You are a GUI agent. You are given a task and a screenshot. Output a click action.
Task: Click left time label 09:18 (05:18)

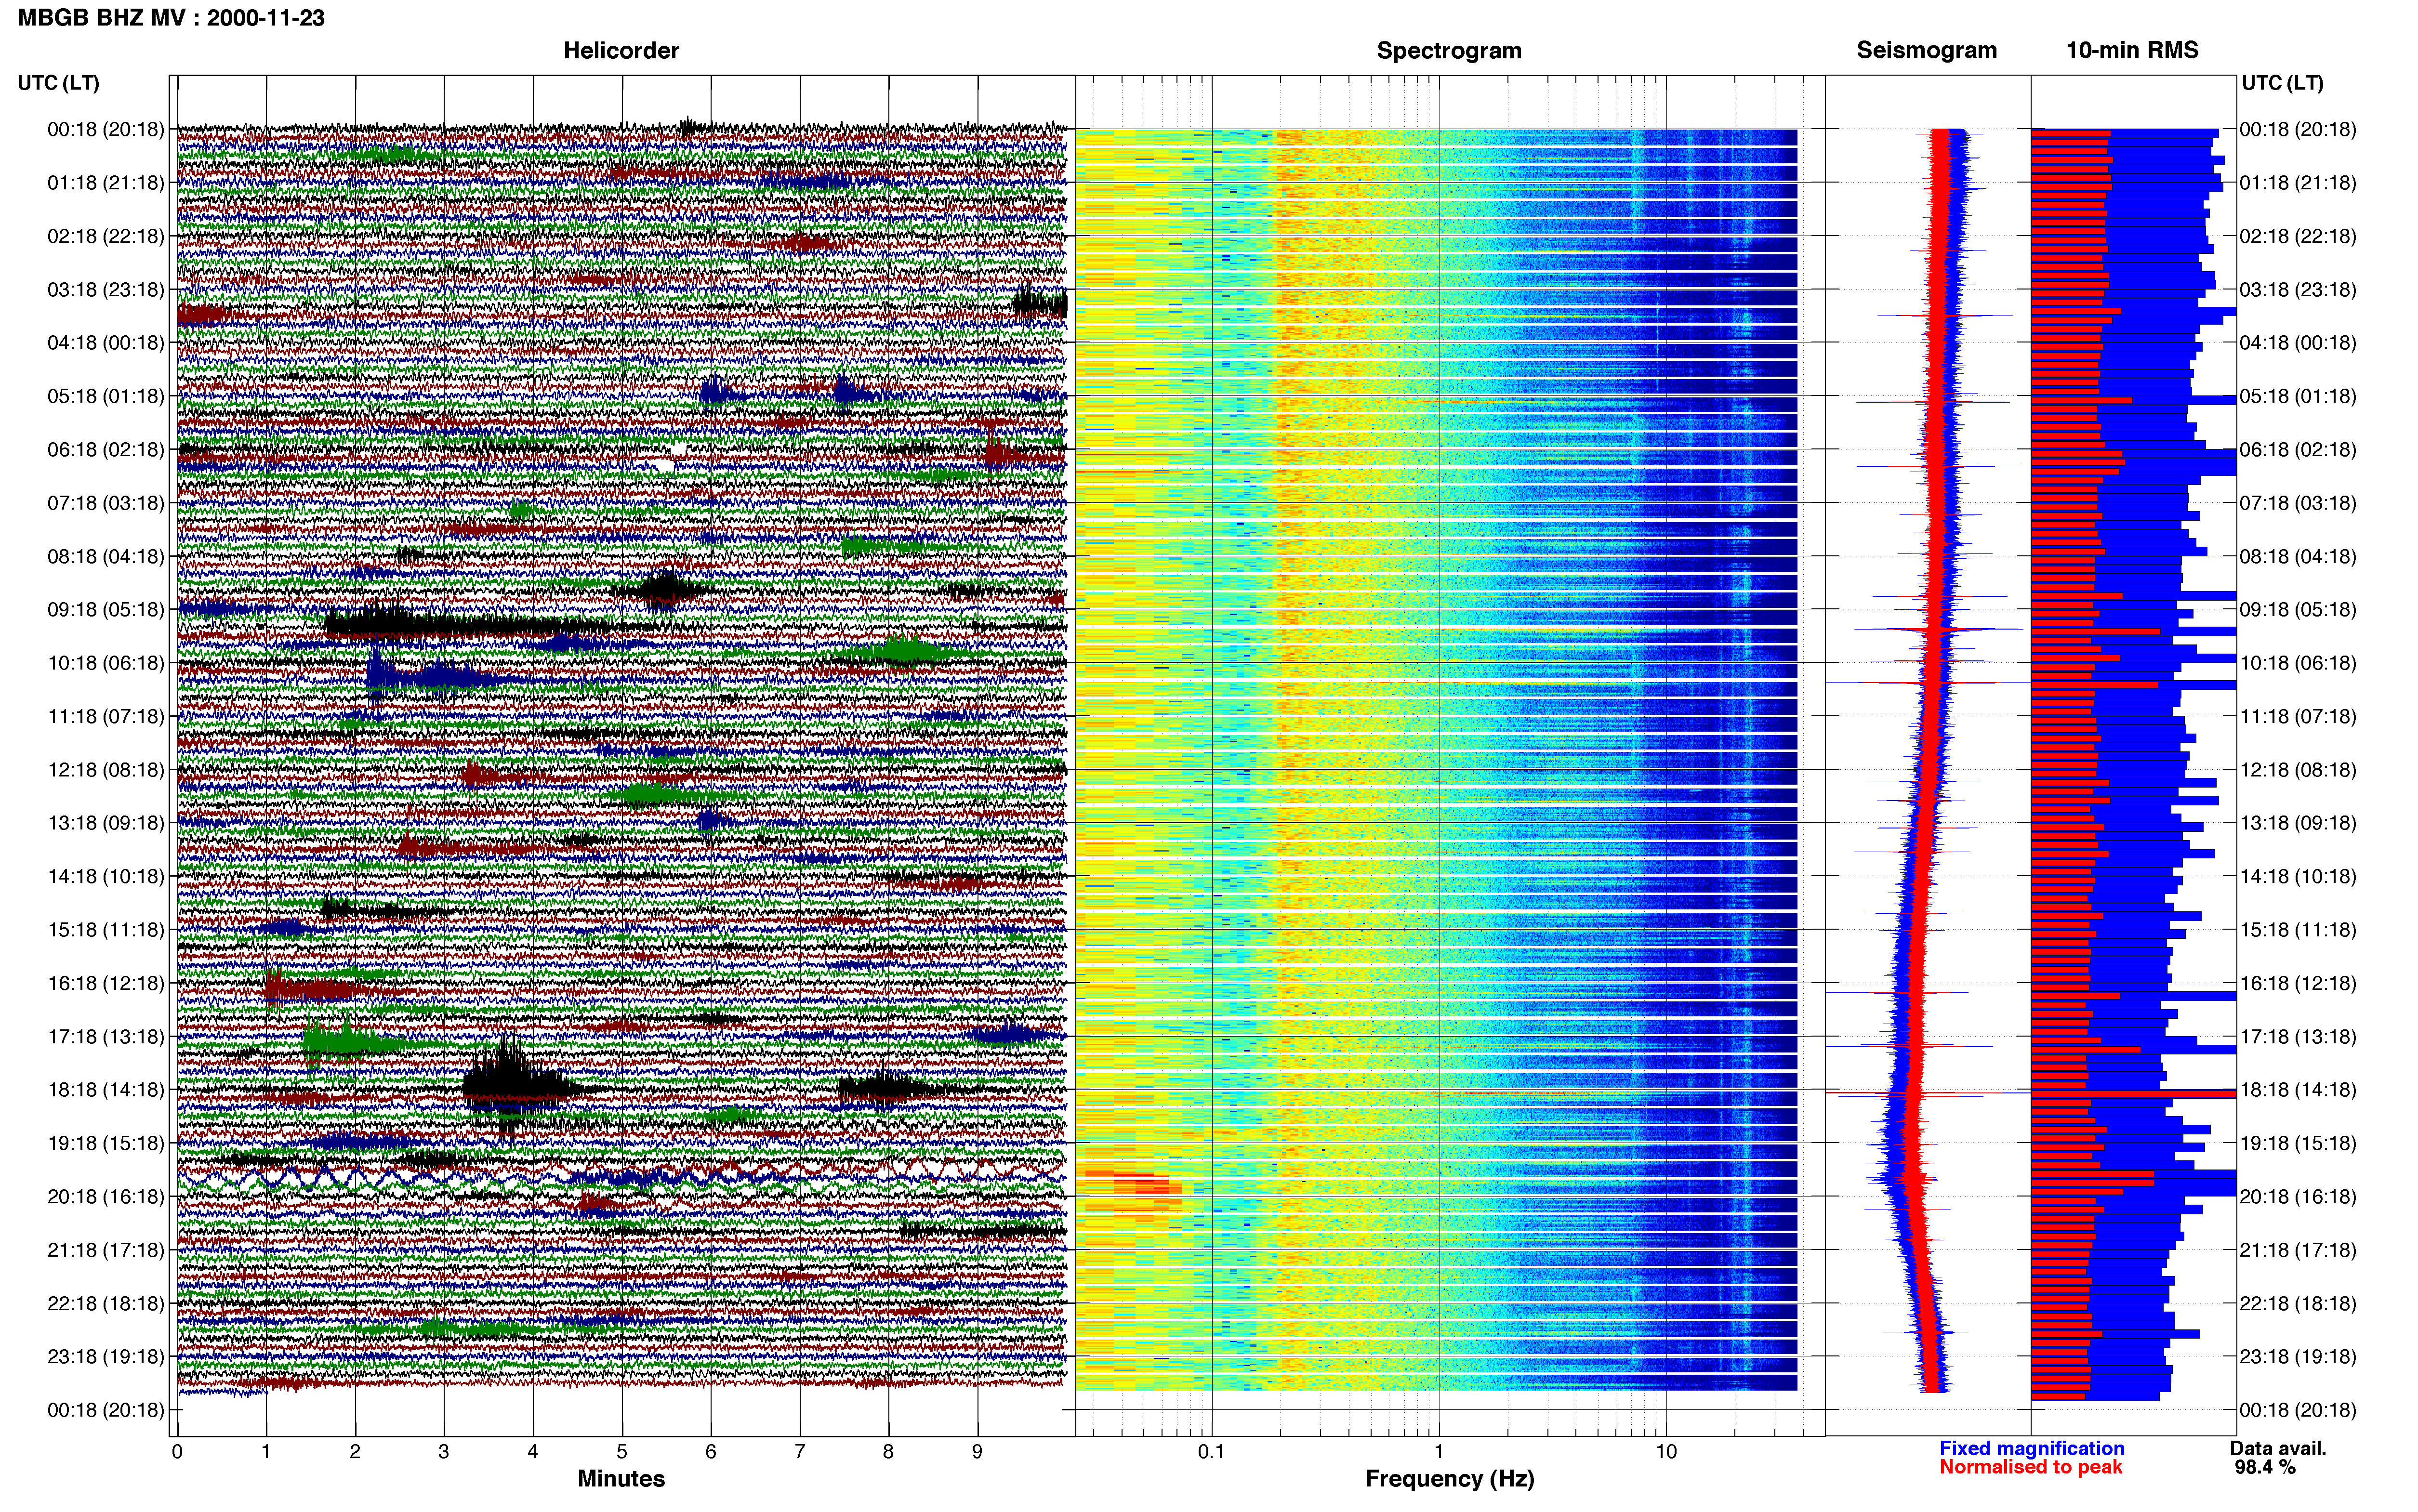(106, 610)
